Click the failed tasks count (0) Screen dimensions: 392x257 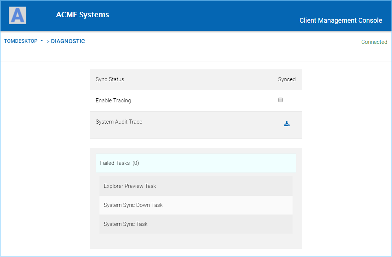click(136, 163)
